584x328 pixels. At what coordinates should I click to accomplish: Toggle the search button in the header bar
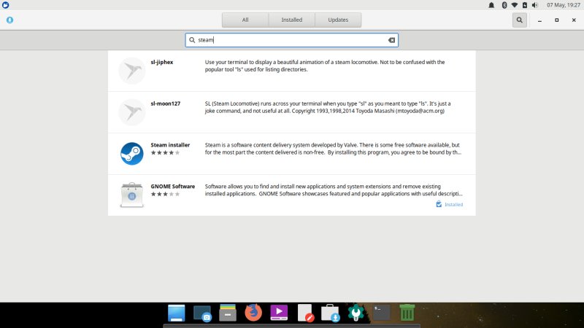click(519, 20)
